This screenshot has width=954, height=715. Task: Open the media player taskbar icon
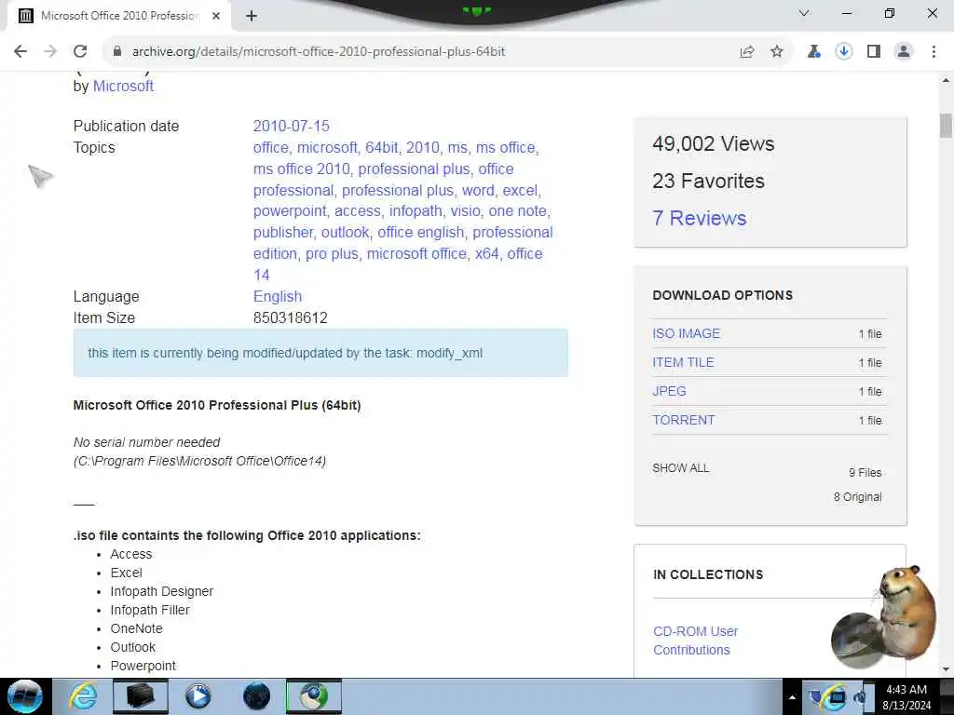click(x=198, y=696)
